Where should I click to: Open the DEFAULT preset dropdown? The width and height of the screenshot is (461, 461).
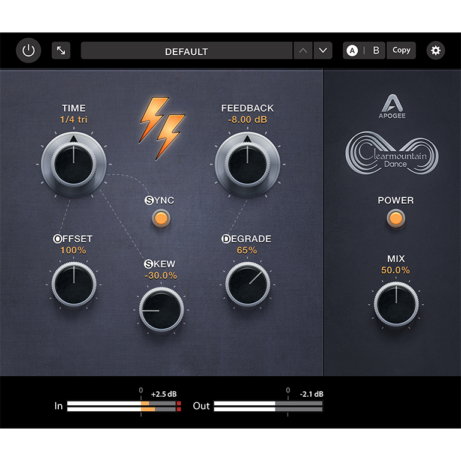186,52
